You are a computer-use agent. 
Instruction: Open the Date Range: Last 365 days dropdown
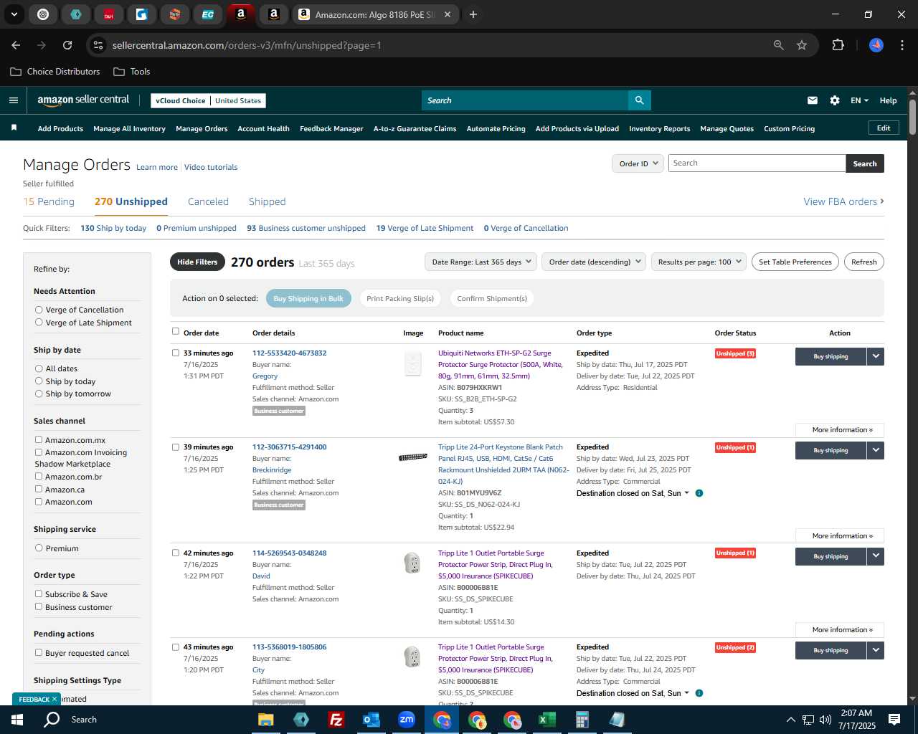tap(481, 262)
